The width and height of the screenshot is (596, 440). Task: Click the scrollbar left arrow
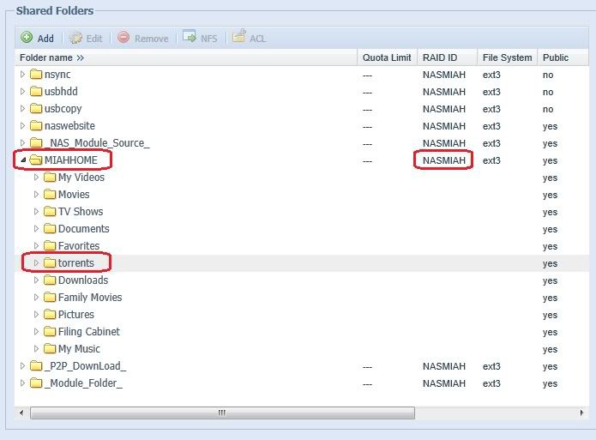click(x=21, y=413)
